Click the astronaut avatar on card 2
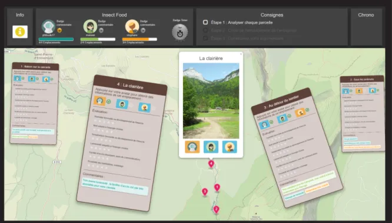Screen dimensions: 392x223 [346, 91]
